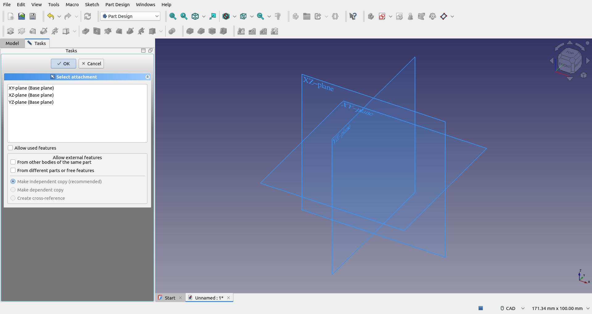
Task: Open the Part Design workbench dropdown
Action: point(130,16)
